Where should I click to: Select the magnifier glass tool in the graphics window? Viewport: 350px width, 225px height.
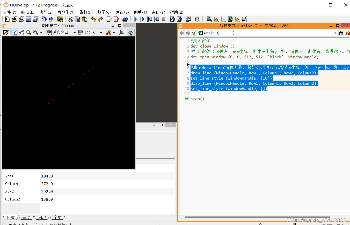[x=29, y=33]
